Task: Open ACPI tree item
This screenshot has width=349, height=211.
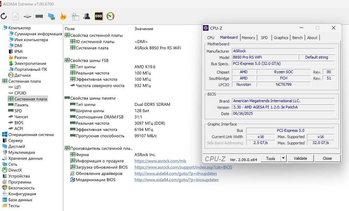Action: point(19,128)
